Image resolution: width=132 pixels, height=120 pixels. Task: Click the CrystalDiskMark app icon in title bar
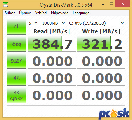tap(6, 4)
